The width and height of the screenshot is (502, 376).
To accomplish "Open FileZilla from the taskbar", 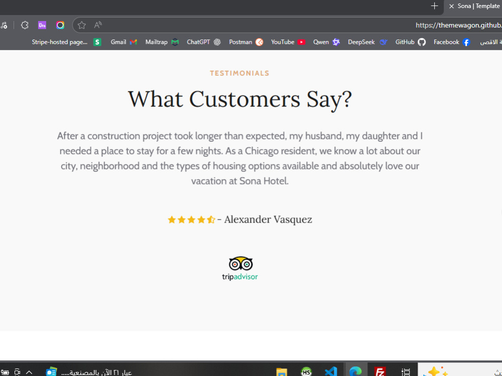I will (380, 371).
